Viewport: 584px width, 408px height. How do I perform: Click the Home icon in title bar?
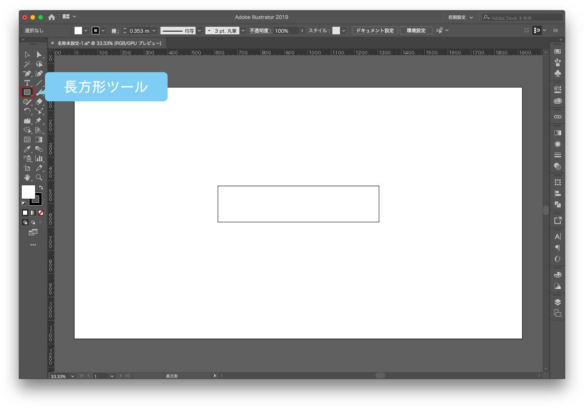(x=52, y=17)
